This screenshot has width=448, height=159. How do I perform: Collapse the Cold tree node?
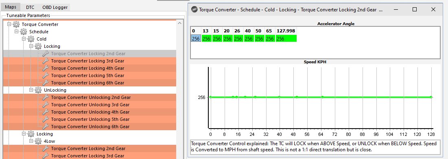(x=24, y=39)
